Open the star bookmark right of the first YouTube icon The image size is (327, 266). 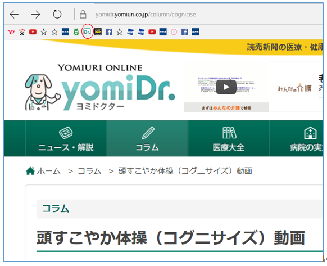44,32
